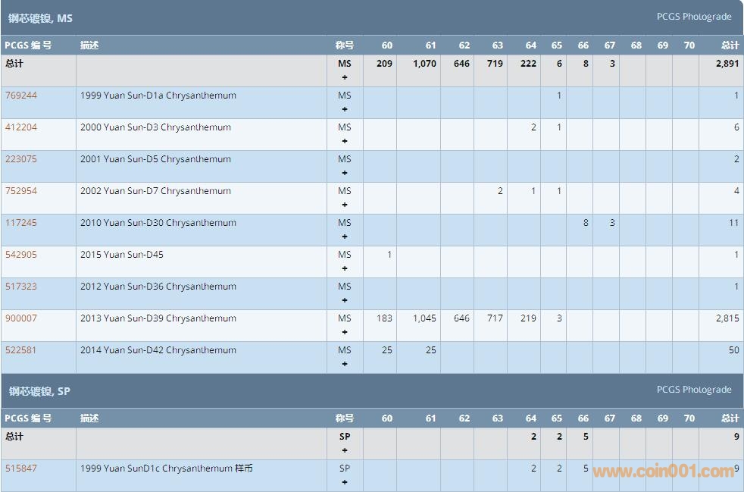The image size is (744, 492).
Task: Expand plus sign for 2010 Yuan Sun-D30 row
Action: [x=345, y=237]
